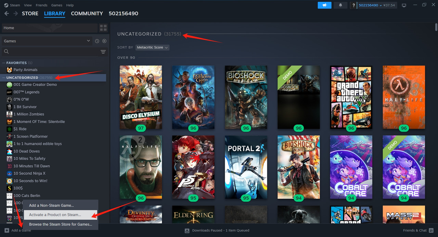Open the BioShock DEMO cover
Viewport: 438px width, 237px height.
click(299, 97)
